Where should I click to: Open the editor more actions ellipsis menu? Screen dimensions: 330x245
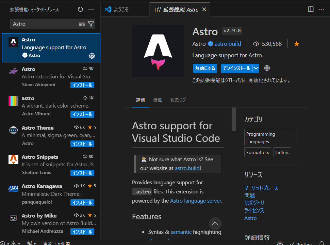click(x=321, y=10)
